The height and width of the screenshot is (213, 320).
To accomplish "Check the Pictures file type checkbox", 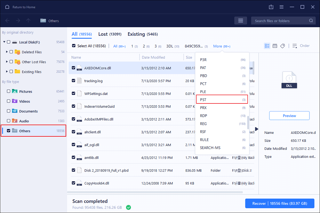I will click(x=8, y=91).
